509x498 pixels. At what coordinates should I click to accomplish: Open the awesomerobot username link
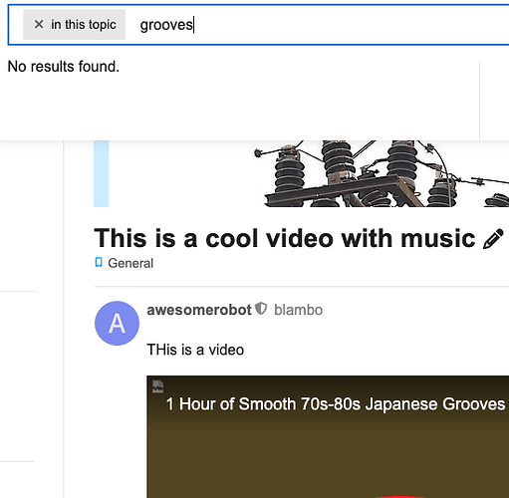[199, 310]
